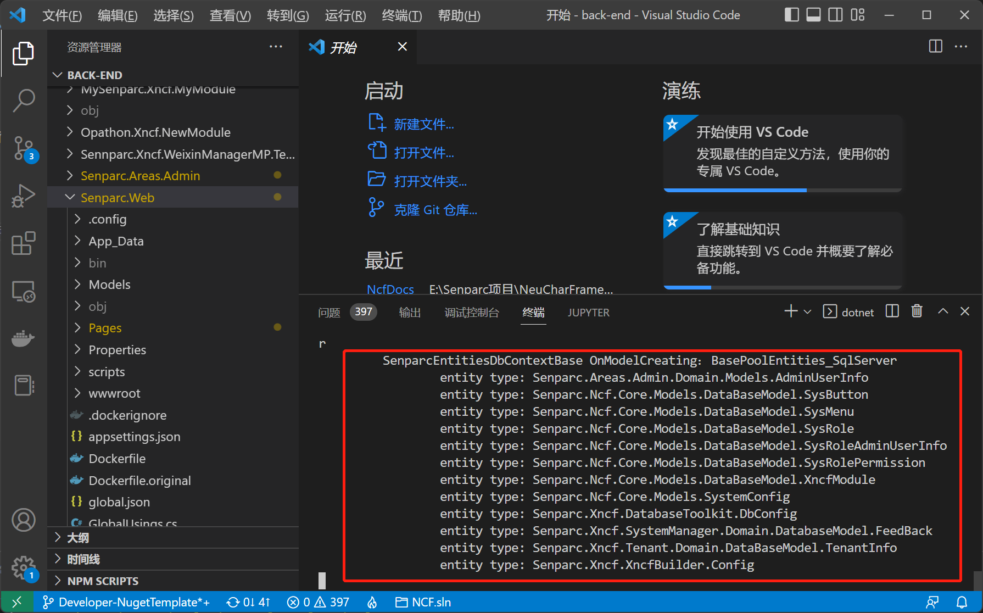Expand the Senparc.Areas.Admin folder
Image resolution: width=983 pixels, height=613 pixels.
tap(172, 176)
